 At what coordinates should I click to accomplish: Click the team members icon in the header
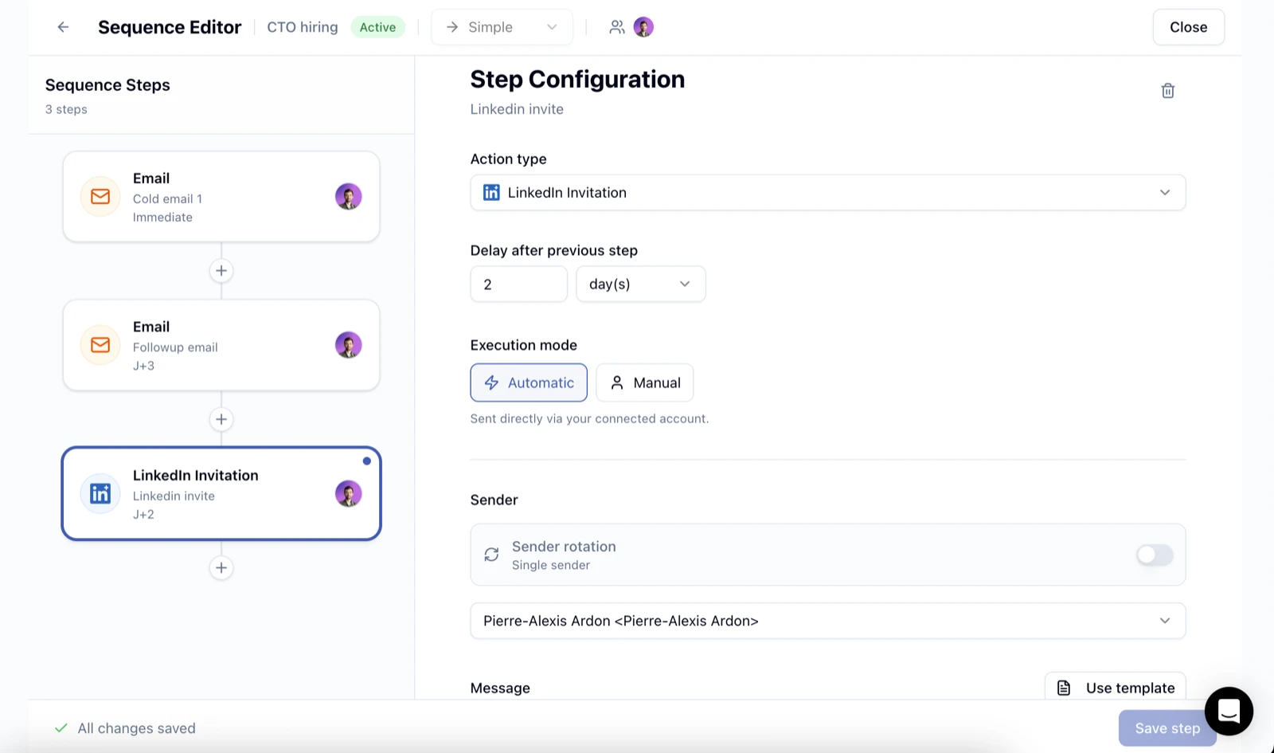(616, 26)
